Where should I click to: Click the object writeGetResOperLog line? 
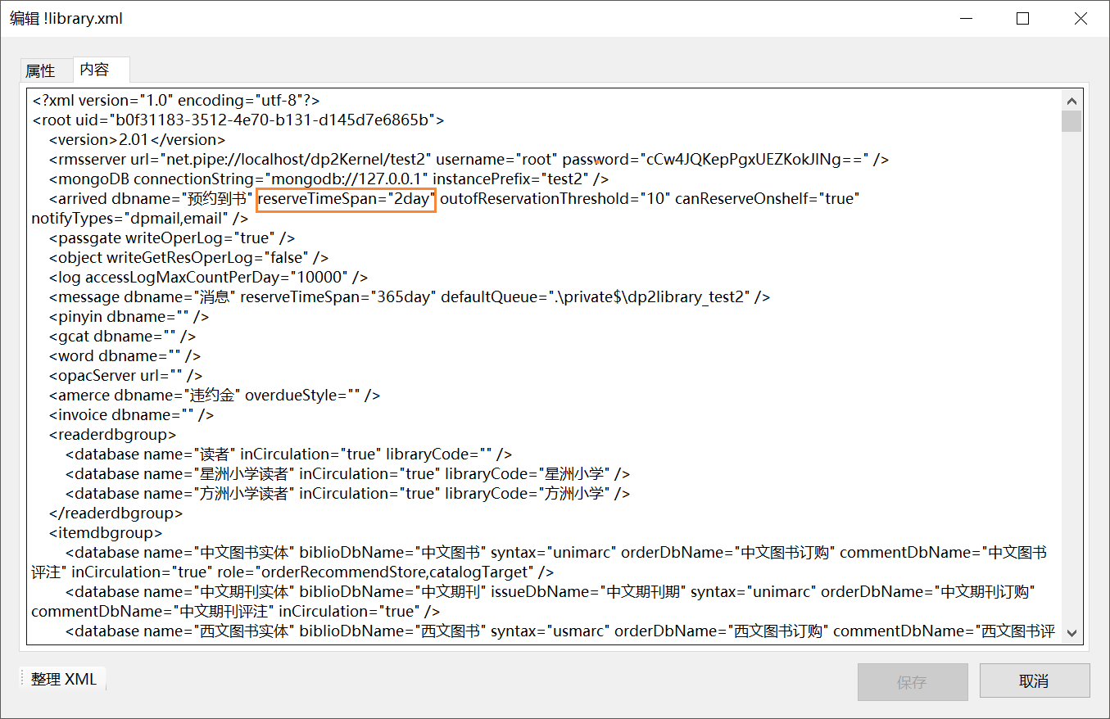[188, 257]
